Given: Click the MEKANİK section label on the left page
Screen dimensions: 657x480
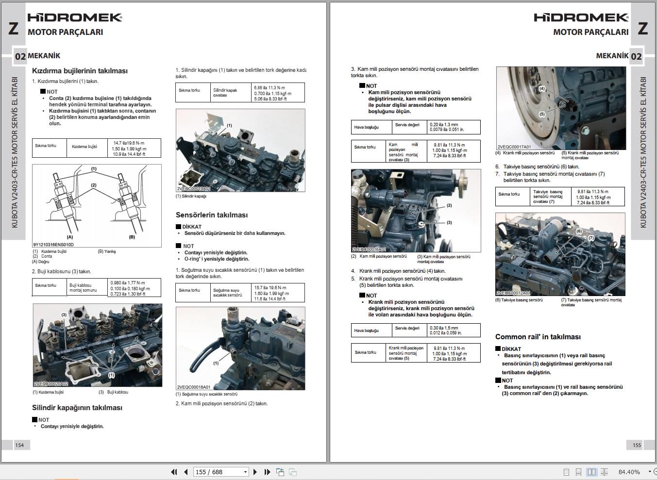Looking at the screenshot, I should 44,56.
